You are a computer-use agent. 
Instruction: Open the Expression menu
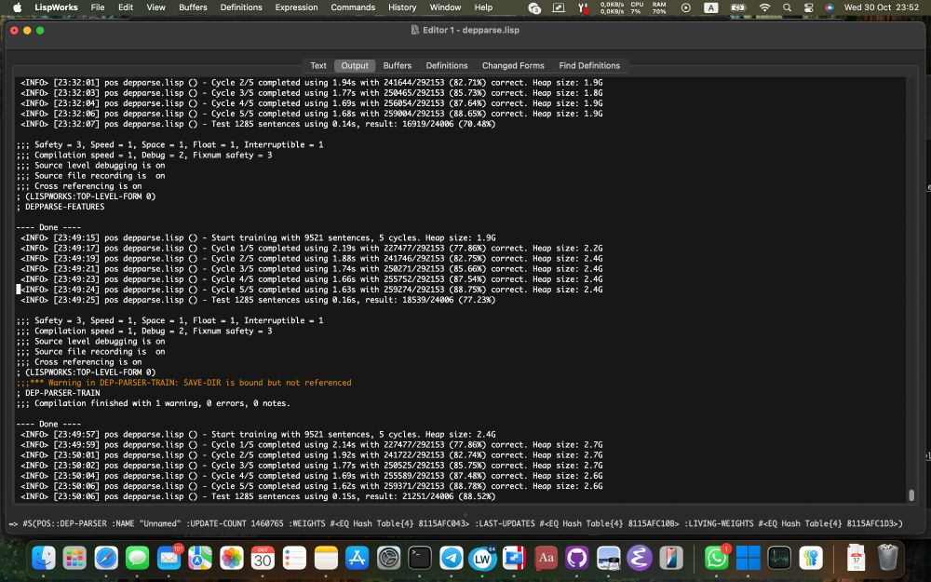click(296, 7)
